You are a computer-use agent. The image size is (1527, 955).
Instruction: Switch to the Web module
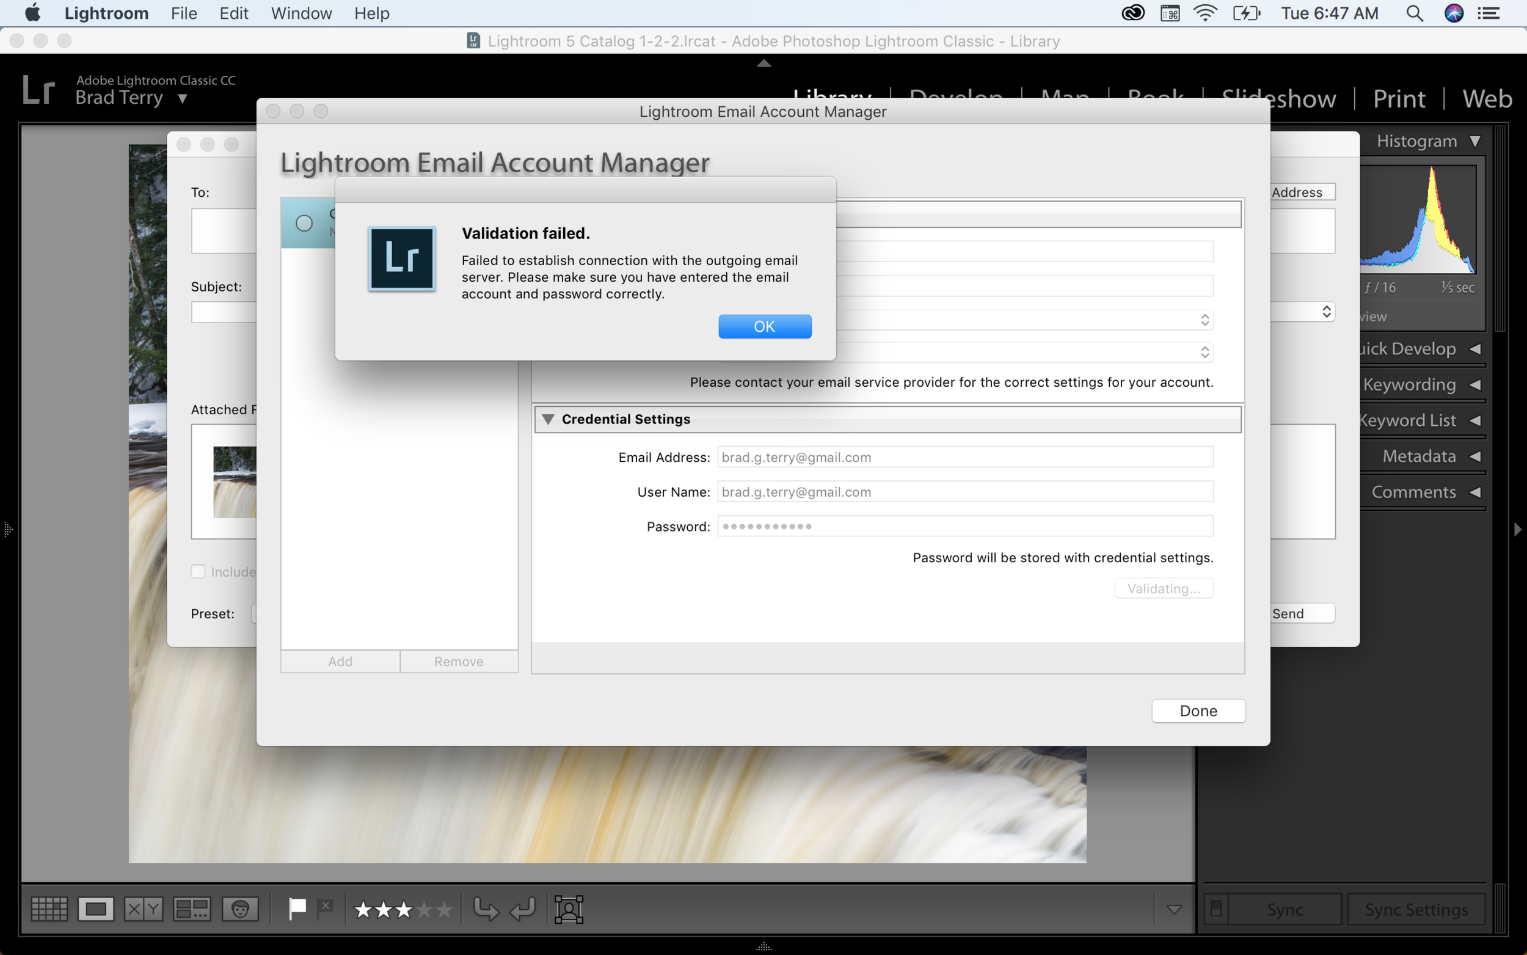pos(1487,98)
